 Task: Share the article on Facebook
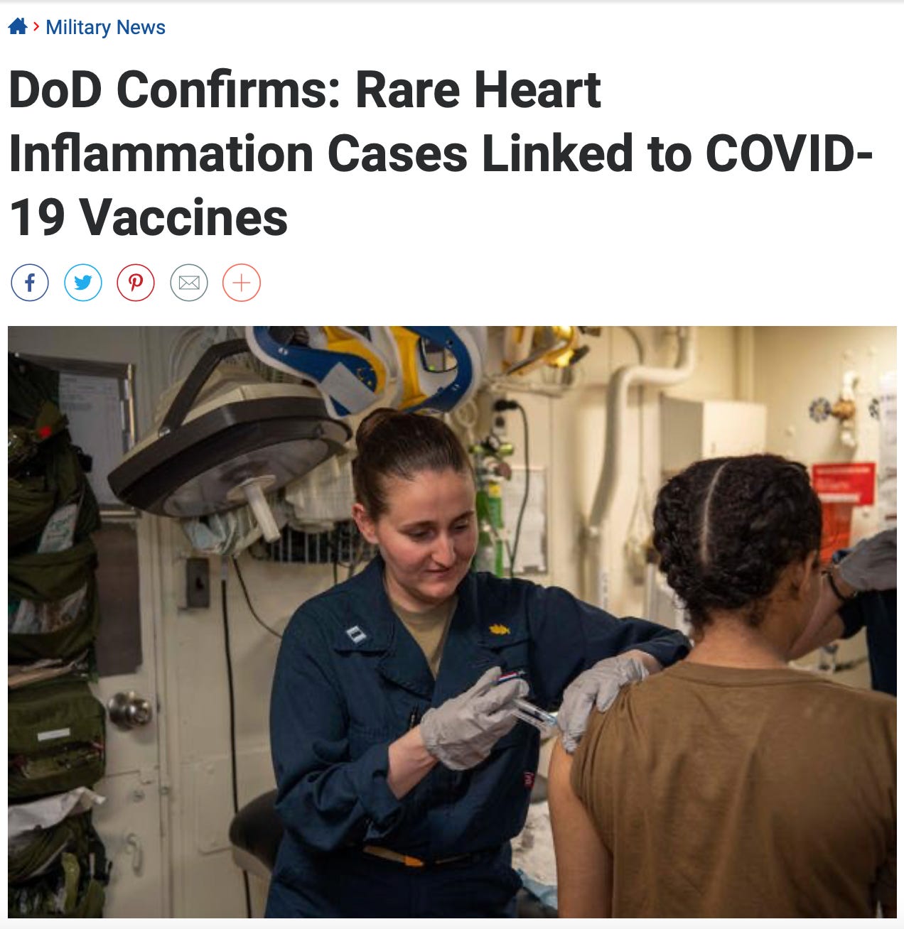click(30, 283)
